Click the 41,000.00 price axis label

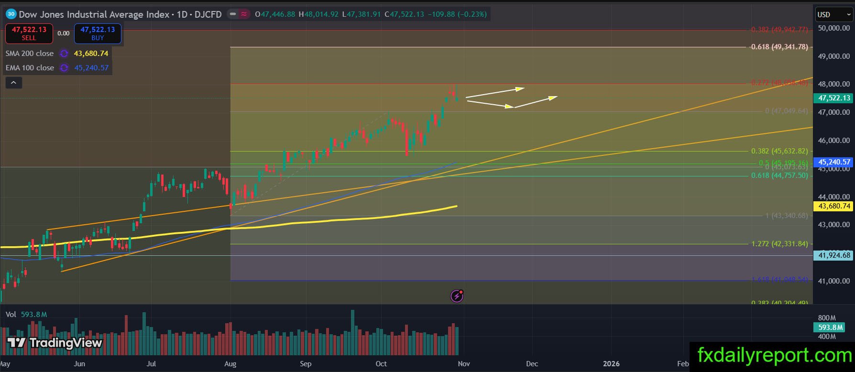coord(833,281)
